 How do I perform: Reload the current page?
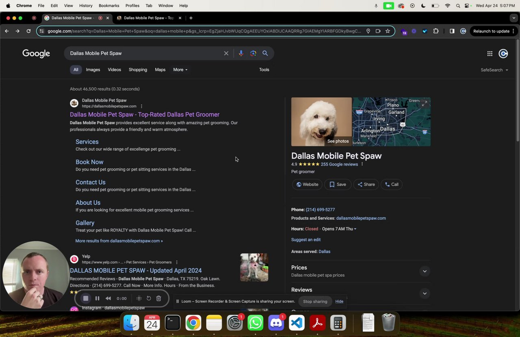point(28,31)
